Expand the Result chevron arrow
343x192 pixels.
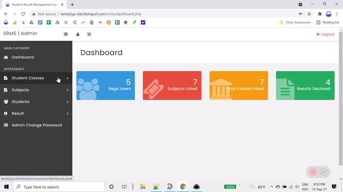pyautogui.click(x=68, y=114)
